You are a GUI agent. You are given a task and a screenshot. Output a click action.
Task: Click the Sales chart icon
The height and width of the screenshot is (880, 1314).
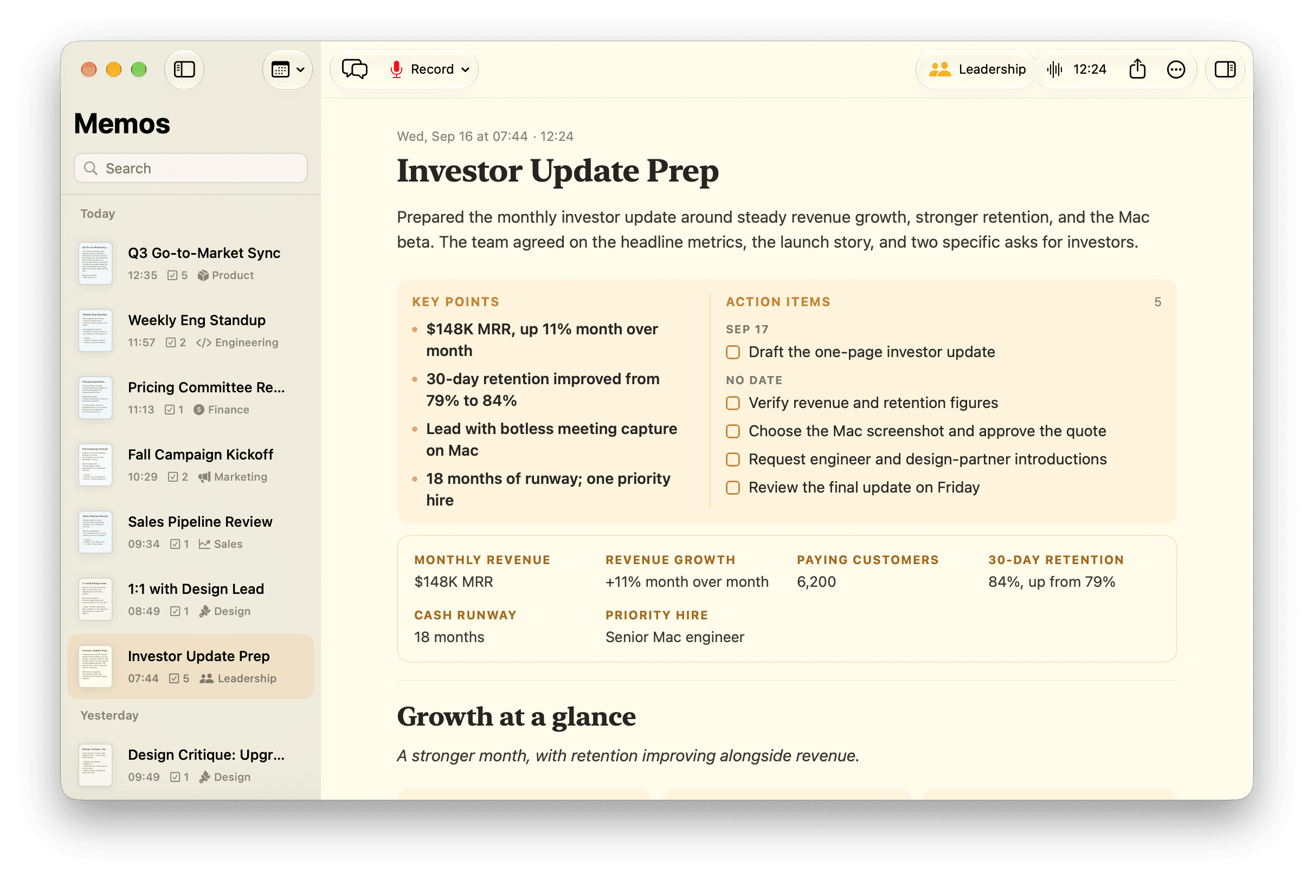coord(204,545)
